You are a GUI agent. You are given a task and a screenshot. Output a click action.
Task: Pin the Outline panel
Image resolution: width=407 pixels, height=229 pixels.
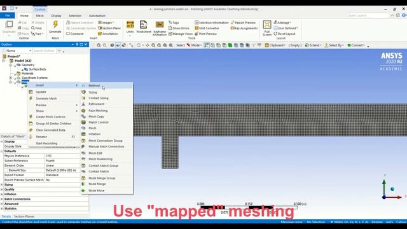coord(77,45)
